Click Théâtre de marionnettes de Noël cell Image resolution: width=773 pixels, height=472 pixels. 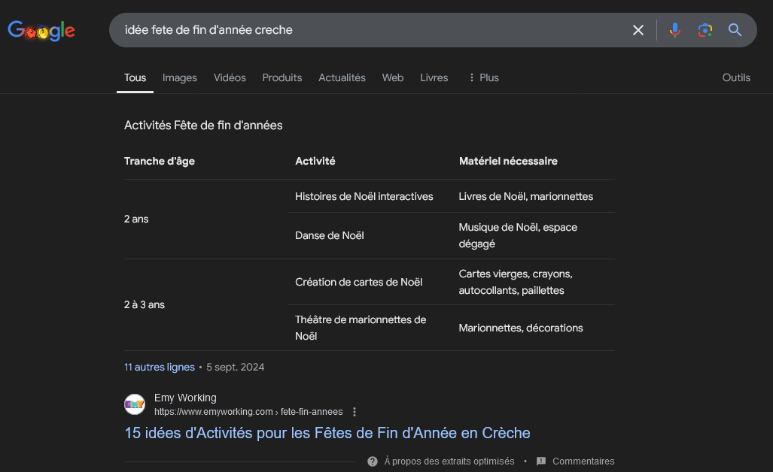click(361, 328)
